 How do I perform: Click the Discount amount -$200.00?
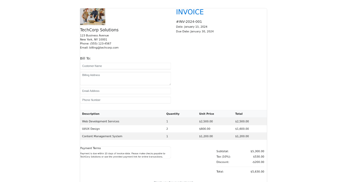click(258, 162)
